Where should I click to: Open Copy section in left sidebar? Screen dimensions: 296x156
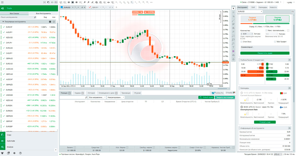tap(28, 135)
